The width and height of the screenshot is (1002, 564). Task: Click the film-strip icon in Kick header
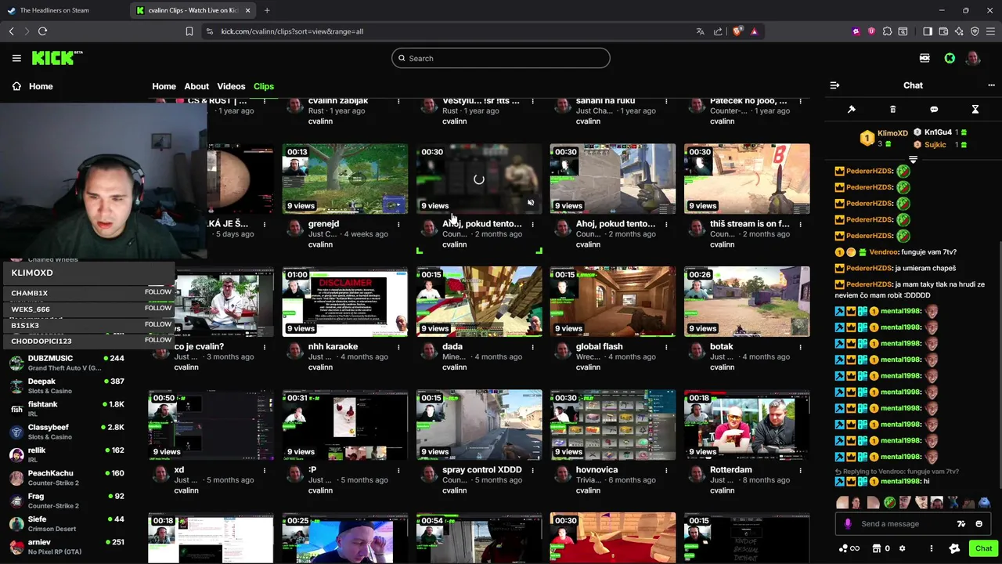(925, 58)
